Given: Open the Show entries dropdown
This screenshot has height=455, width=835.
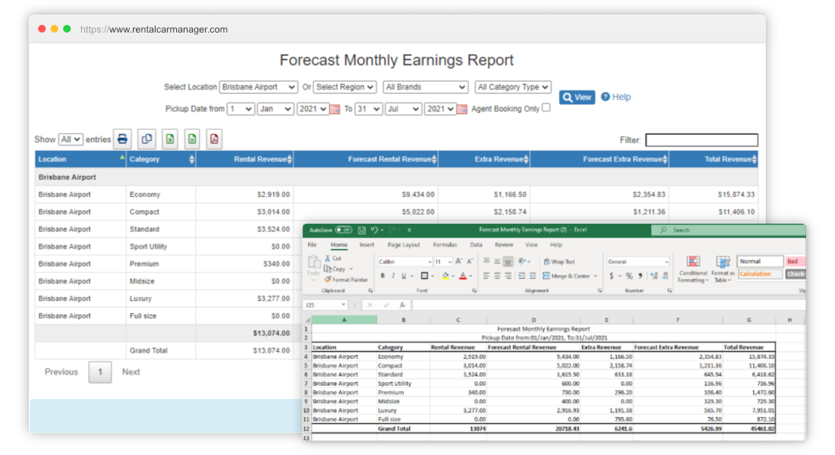Looking at the screenshot, I should 70,139.
